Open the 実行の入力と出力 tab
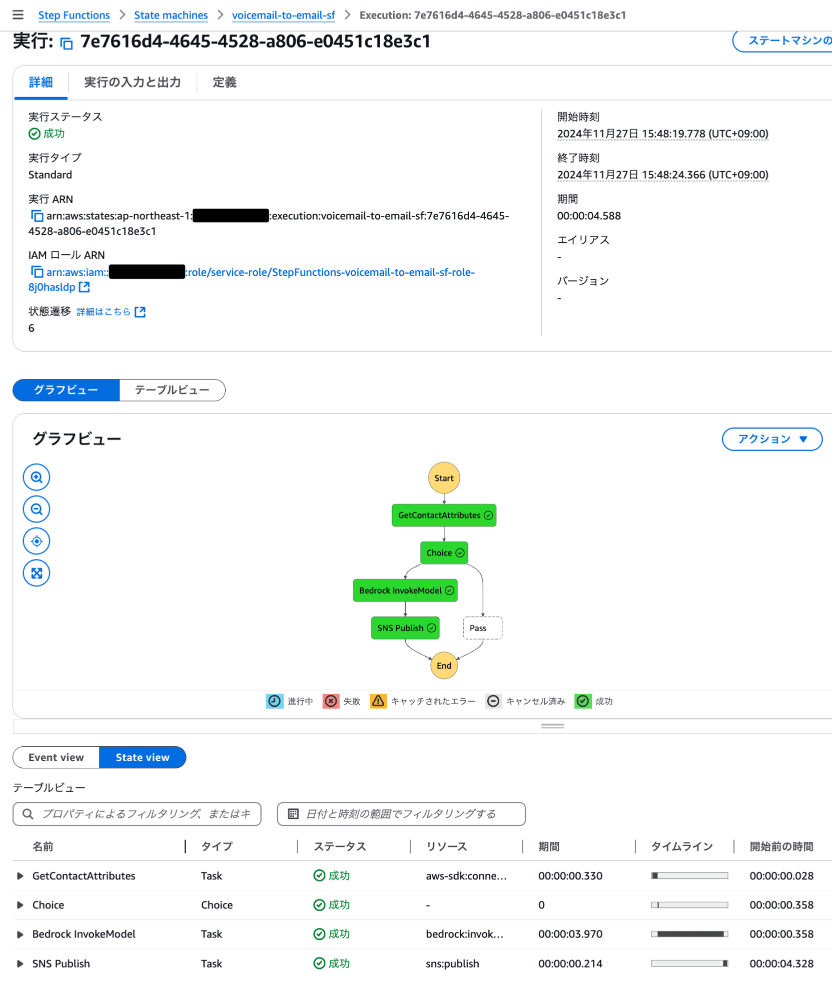The width and height of the screenshot is (832, 1001). click(133, 82)
